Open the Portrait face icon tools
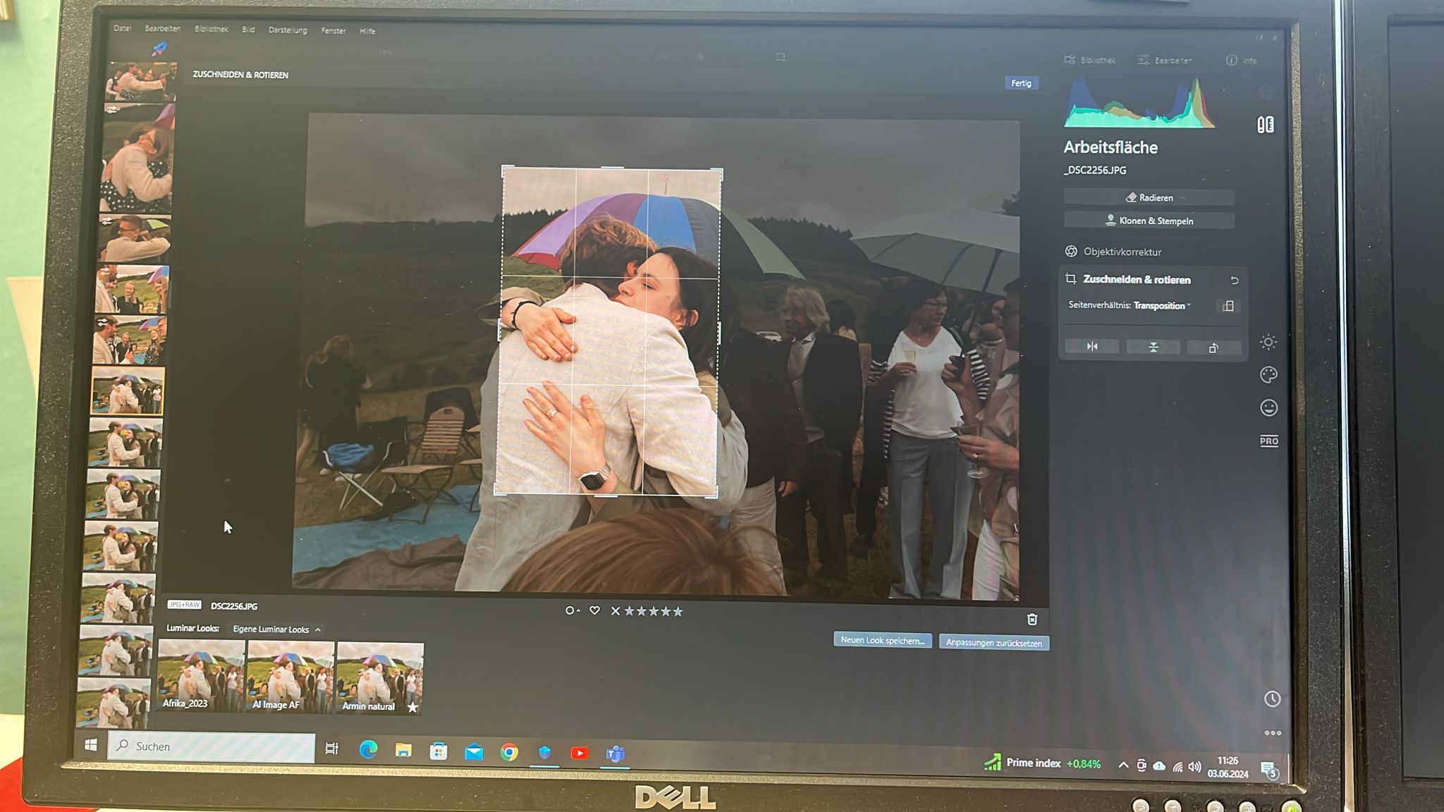 pos(1268,408)
